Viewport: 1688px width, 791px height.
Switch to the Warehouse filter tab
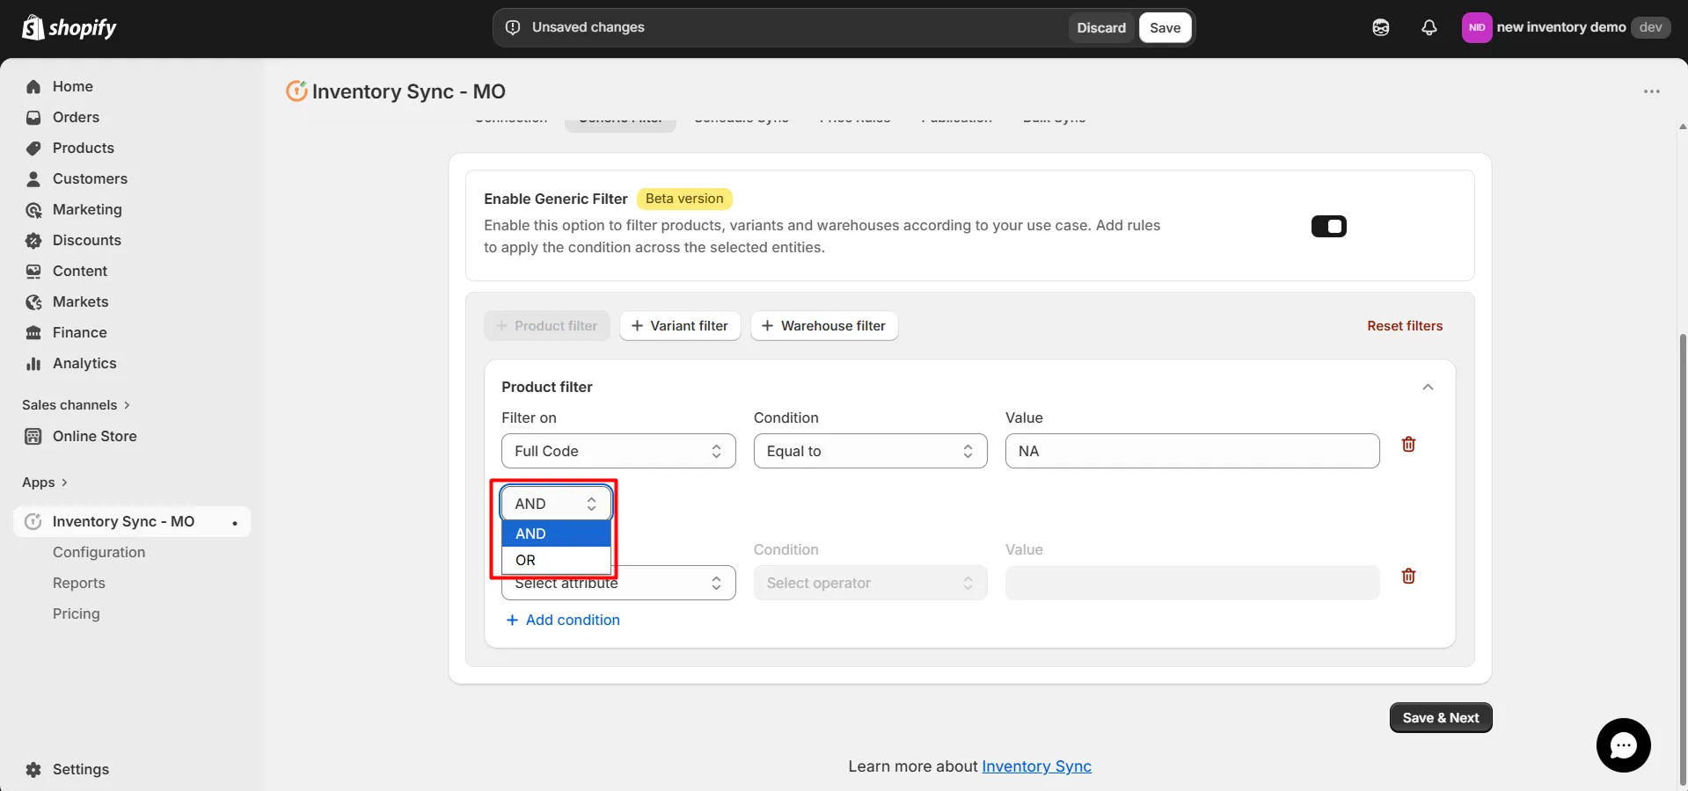tap(823, 325)
